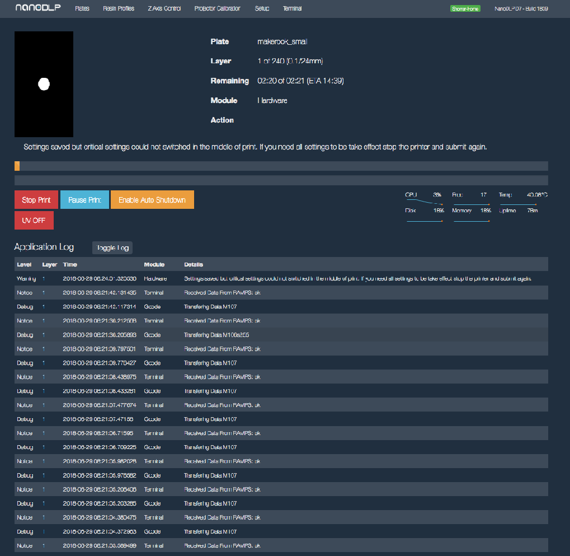Open the Terminal page
The width and height of the screenshot is (570, 556).
click(292, 9)
